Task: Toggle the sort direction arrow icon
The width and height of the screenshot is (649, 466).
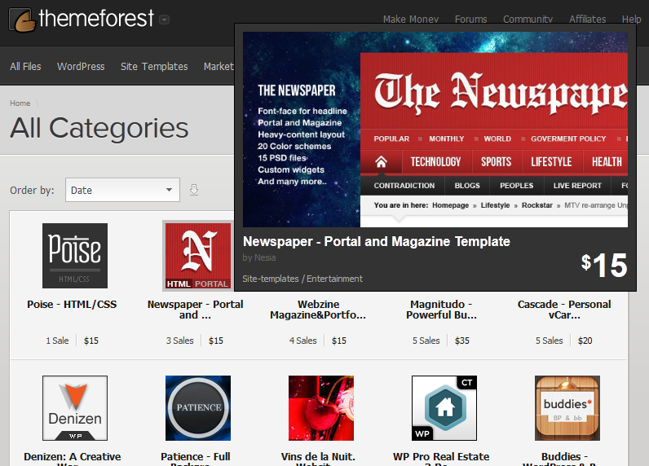Action: point(194,190)
